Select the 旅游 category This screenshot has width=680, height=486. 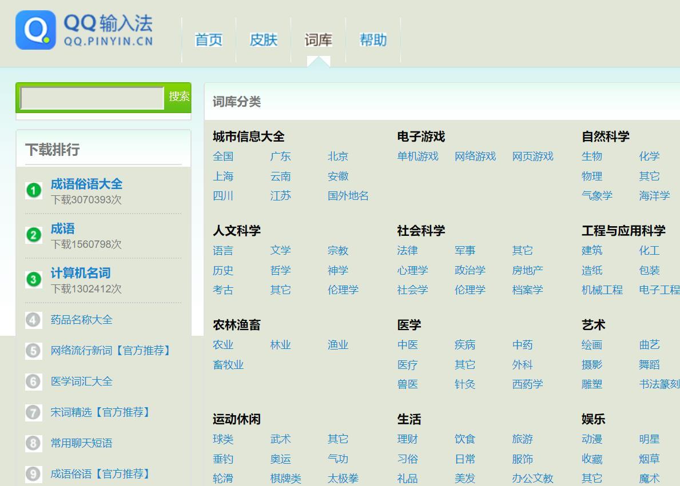pos(523,440)
